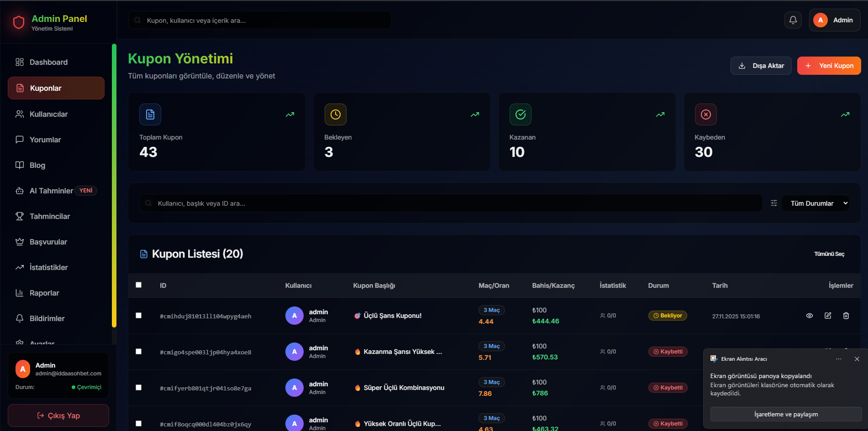Open the Tüm Durumlar status dropdown
Screen dimensions: 868x431
pos(815,203)
